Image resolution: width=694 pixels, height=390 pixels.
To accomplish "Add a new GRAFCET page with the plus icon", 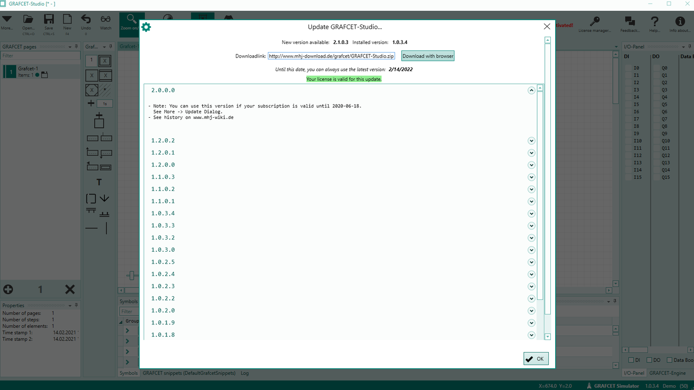I will (8, 290).
